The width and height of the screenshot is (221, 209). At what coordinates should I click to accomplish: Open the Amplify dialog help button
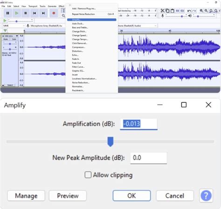[206, 195]
